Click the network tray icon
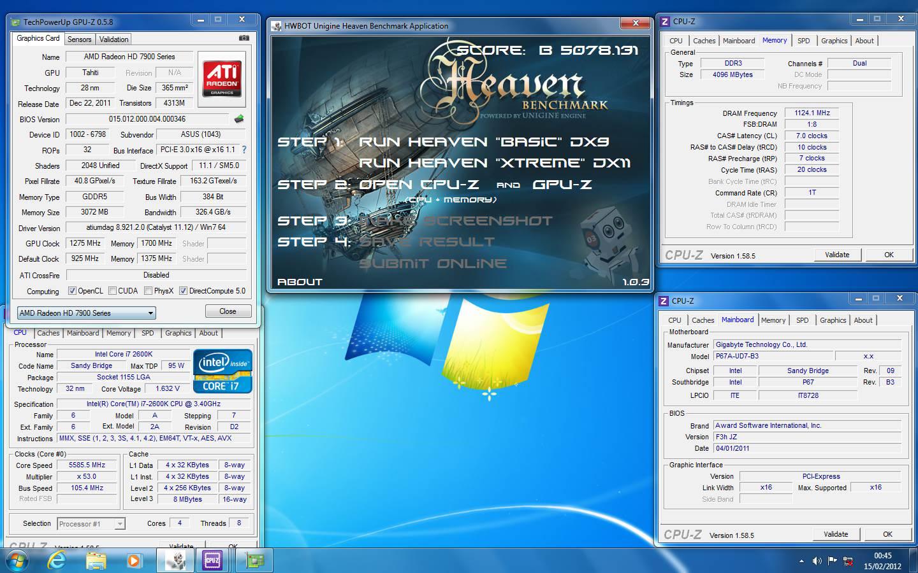Screen dimensions: 918x573 pyautogui.click(x=848, y=561)
